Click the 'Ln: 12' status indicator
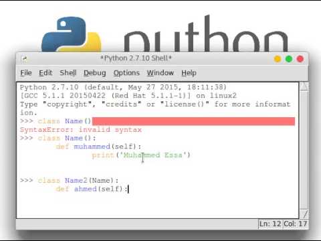The width and height of the screenshot is (321, 241). coord(270,224)
